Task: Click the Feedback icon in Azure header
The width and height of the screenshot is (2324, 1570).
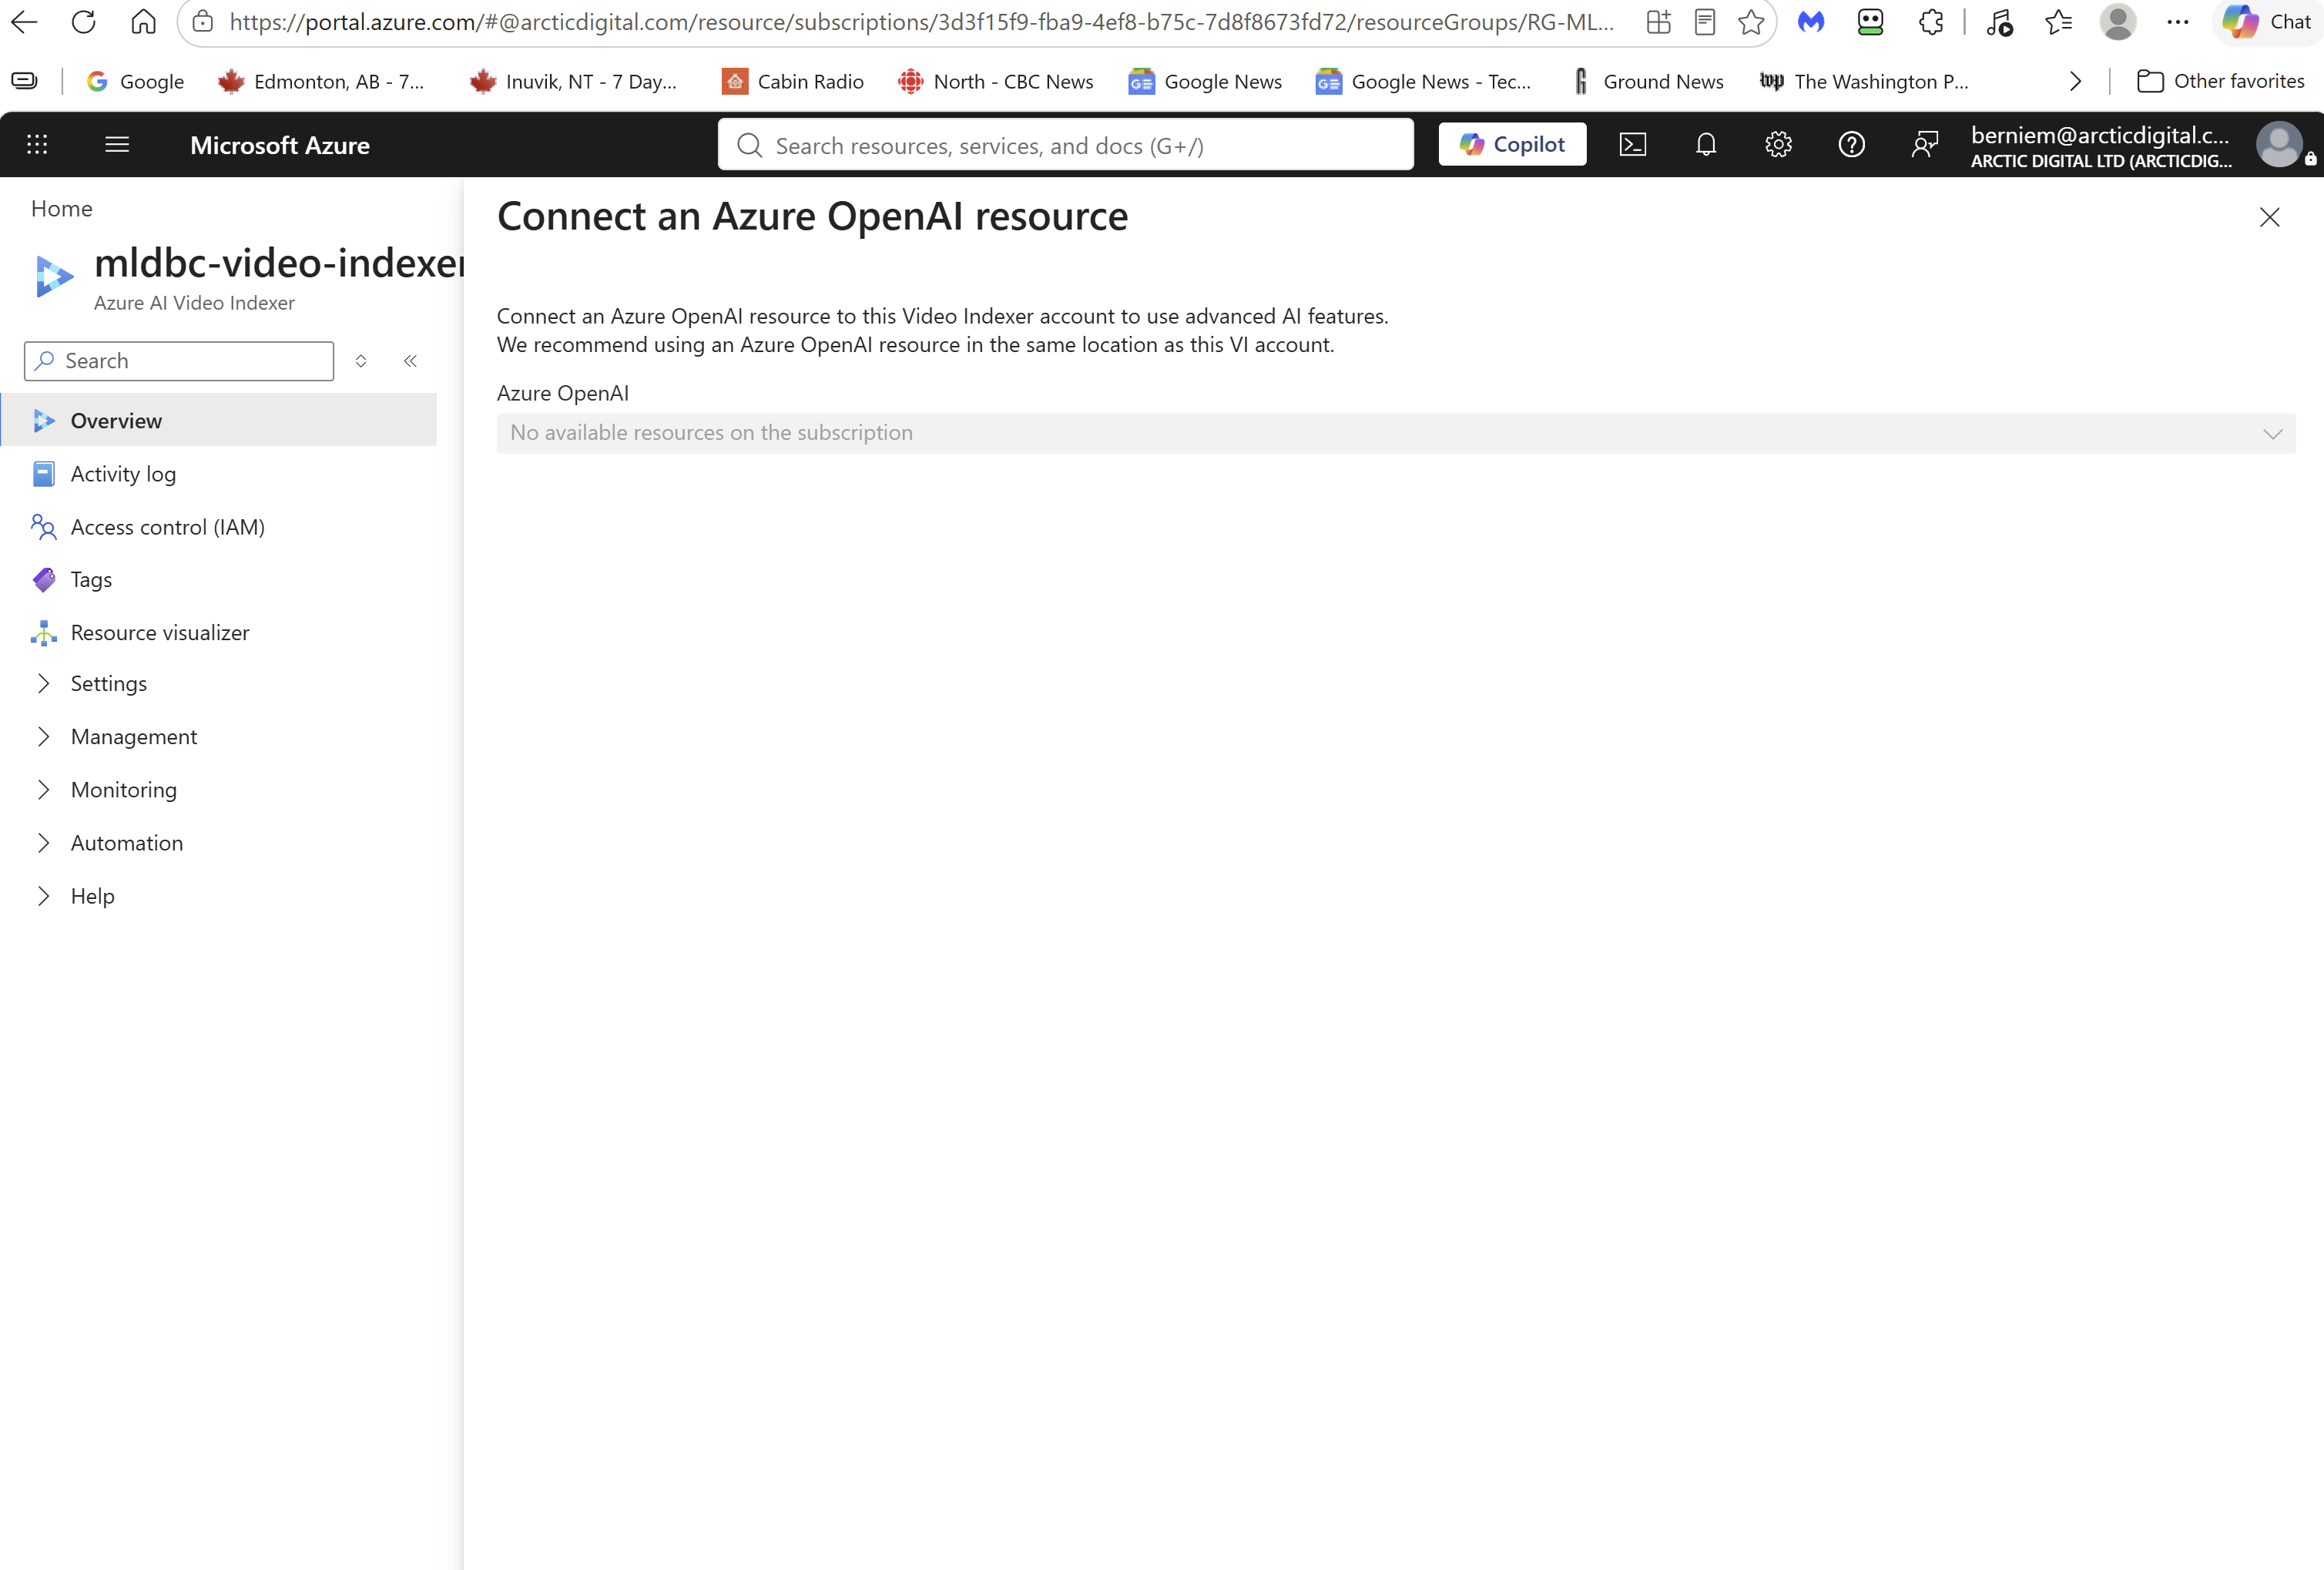Action: click(1924, 145)
